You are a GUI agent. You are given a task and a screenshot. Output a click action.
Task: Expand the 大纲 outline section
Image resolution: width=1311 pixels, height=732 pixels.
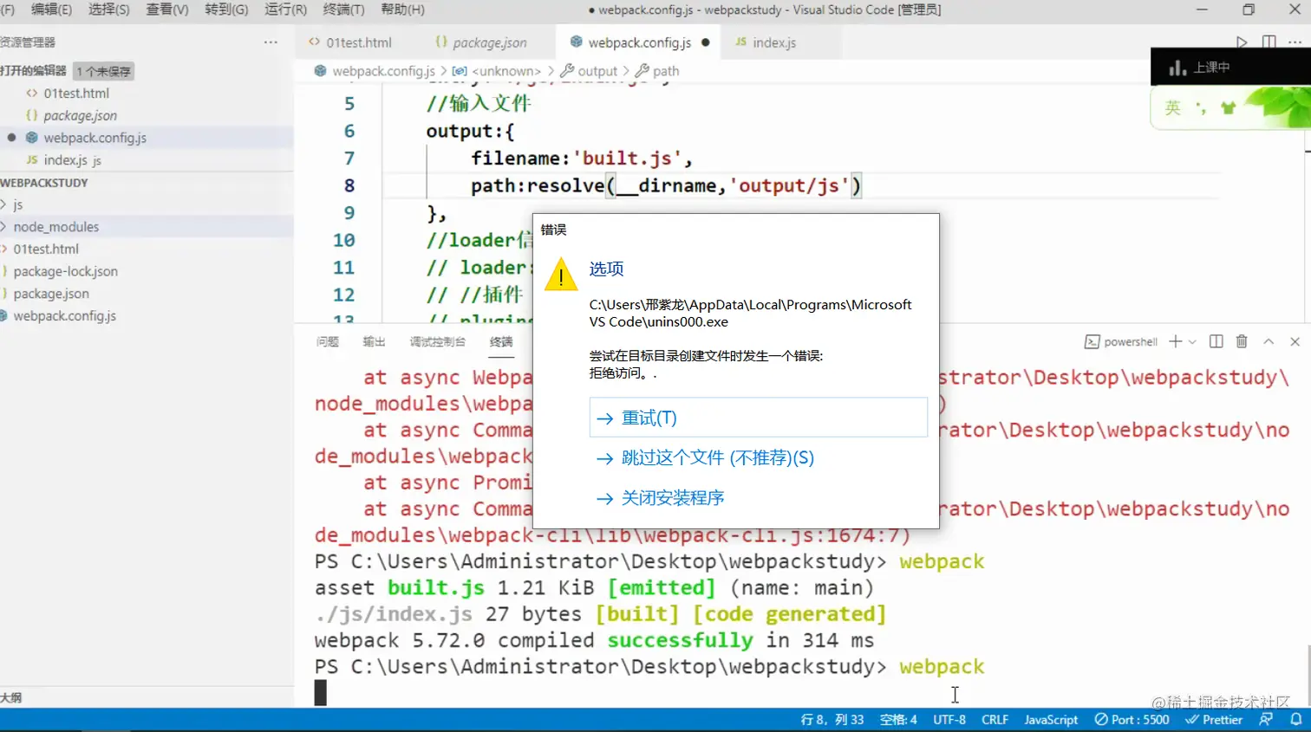11,697
